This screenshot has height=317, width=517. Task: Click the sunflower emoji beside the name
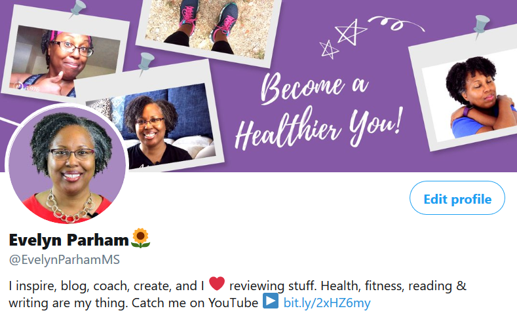click(141, 238)
